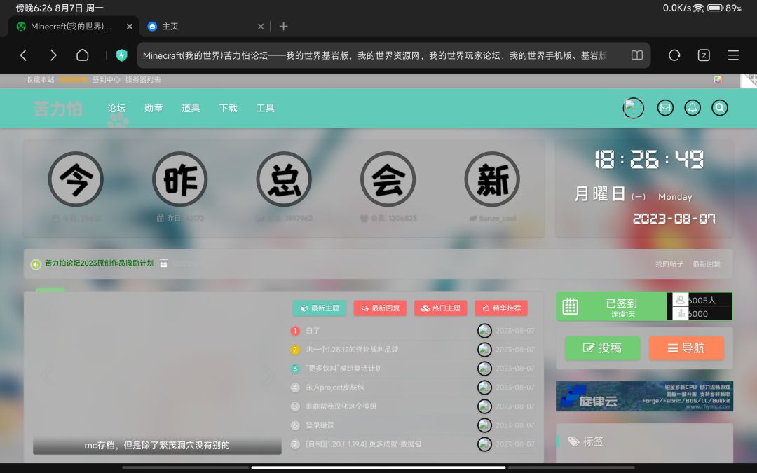
Task: Click the 今 today stats circle
Action: 76,179
